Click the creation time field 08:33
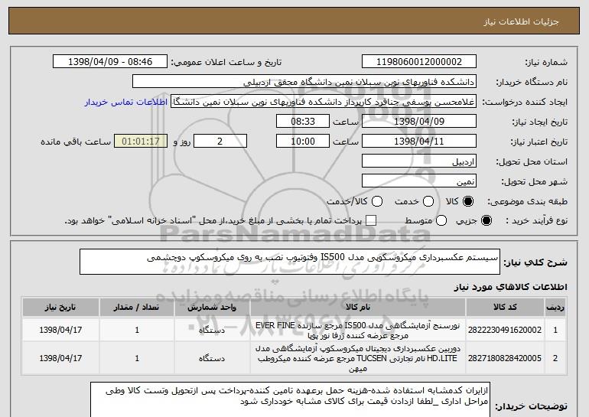The height and width of the screenshot is (417, 589). [x=303, y=122]
